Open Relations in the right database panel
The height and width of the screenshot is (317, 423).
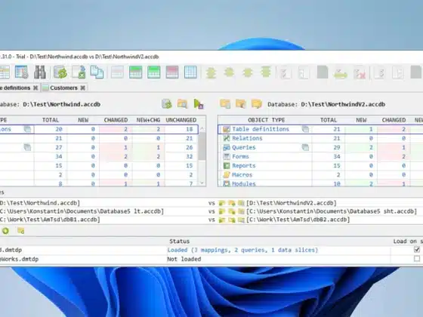click(247, 138)
